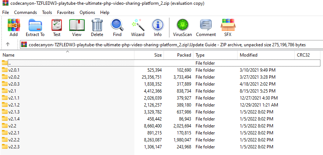Image resolution: width=323 pixels, height=155 pixels.
Task: Open the Wizard wand icon
Action: [x=137, y=28]
